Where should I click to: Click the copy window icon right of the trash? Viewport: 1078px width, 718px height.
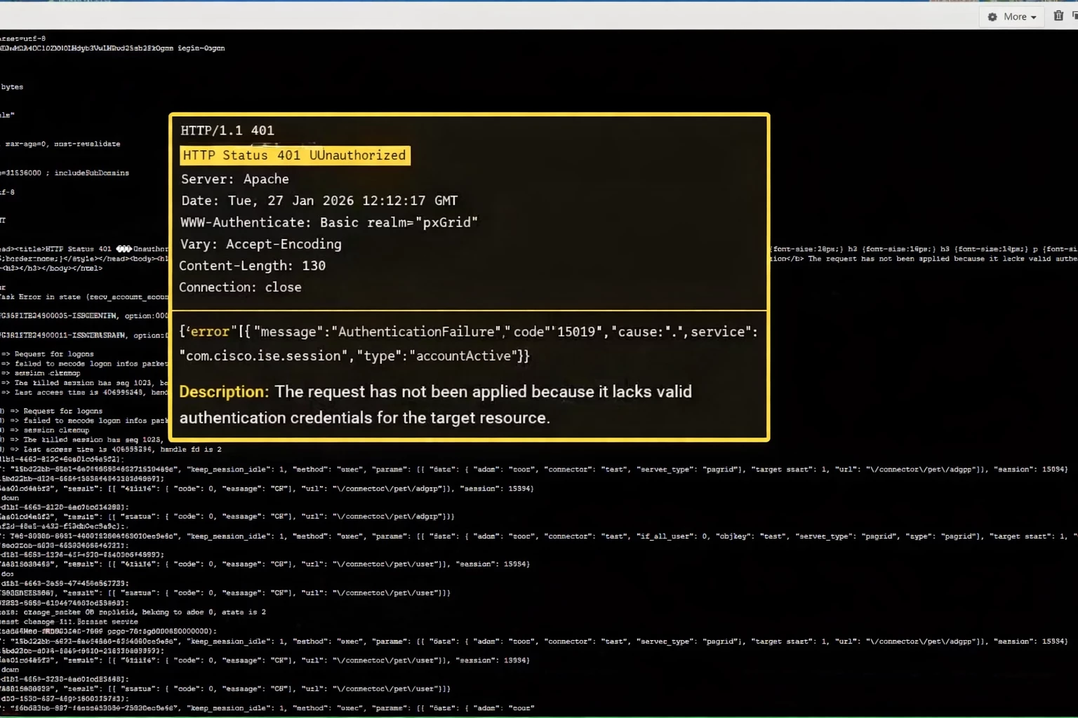tap(1074, 16)
